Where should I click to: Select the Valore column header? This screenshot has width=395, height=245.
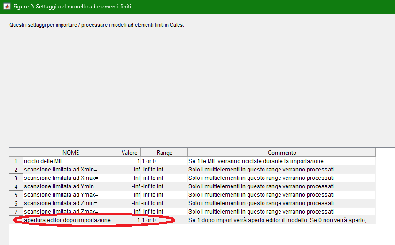[129, 153]
